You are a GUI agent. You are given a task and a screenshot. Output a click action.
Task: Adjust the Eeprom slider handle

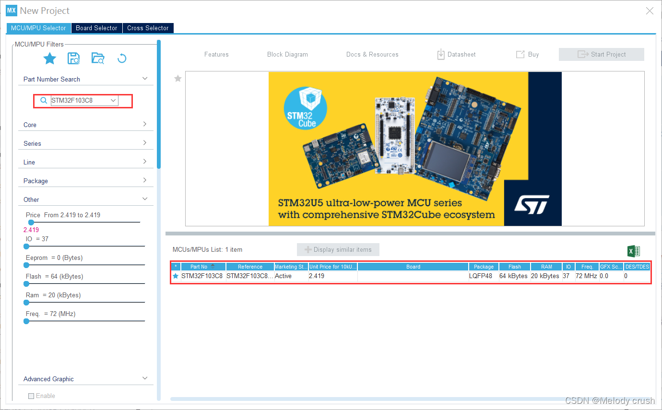pos(26,265)
